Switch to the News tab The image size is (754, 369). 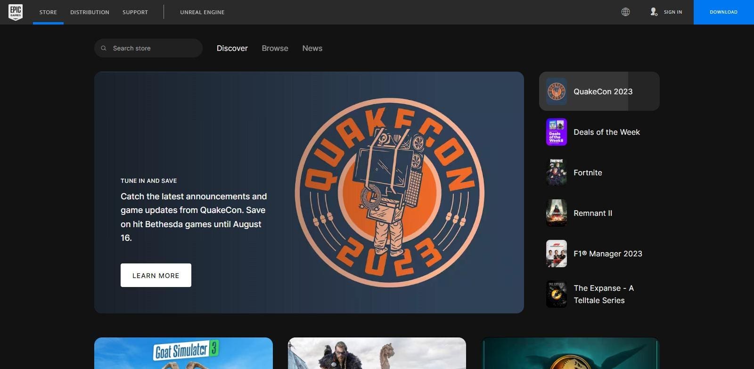[312, 48]
